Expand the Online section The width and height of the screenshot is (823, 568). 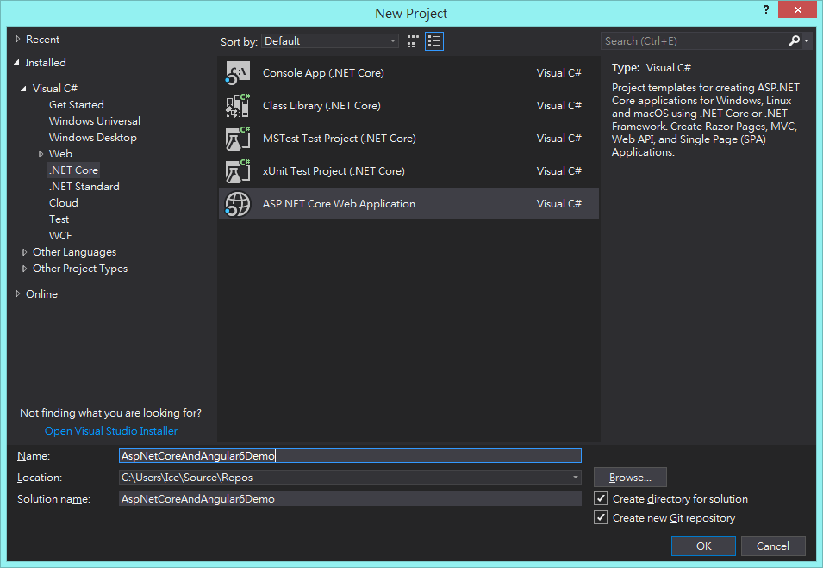(x=17, y=294)
